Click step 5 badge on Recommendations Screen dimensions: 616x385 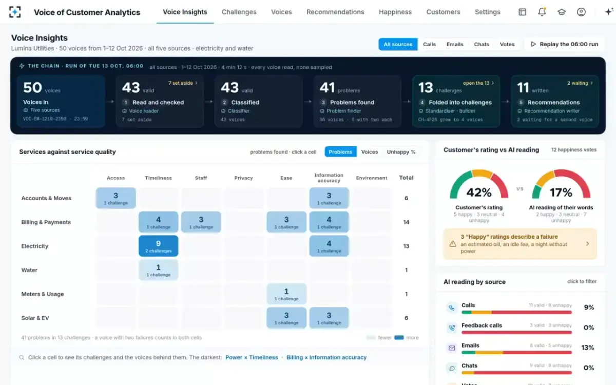[521, 102]
